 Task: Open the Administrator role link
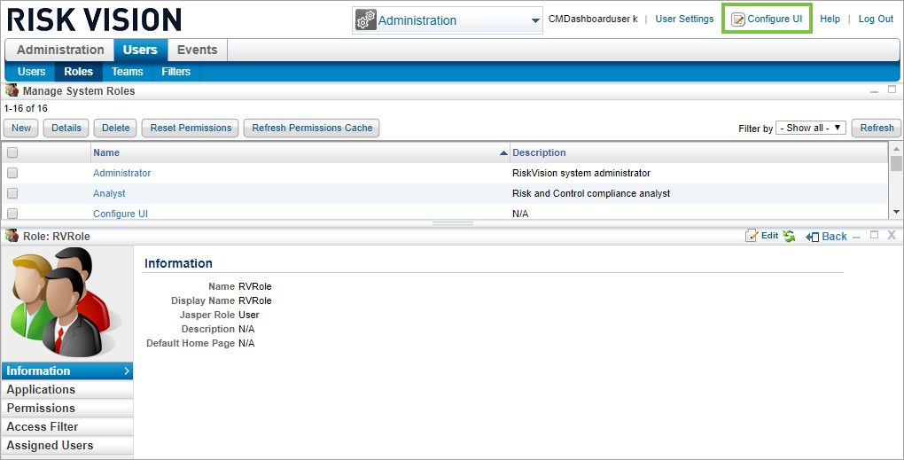(121, 173)
